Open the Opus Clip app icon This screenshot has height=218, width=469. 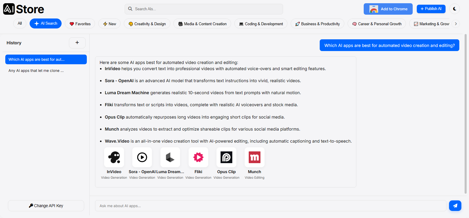point(226,157)
